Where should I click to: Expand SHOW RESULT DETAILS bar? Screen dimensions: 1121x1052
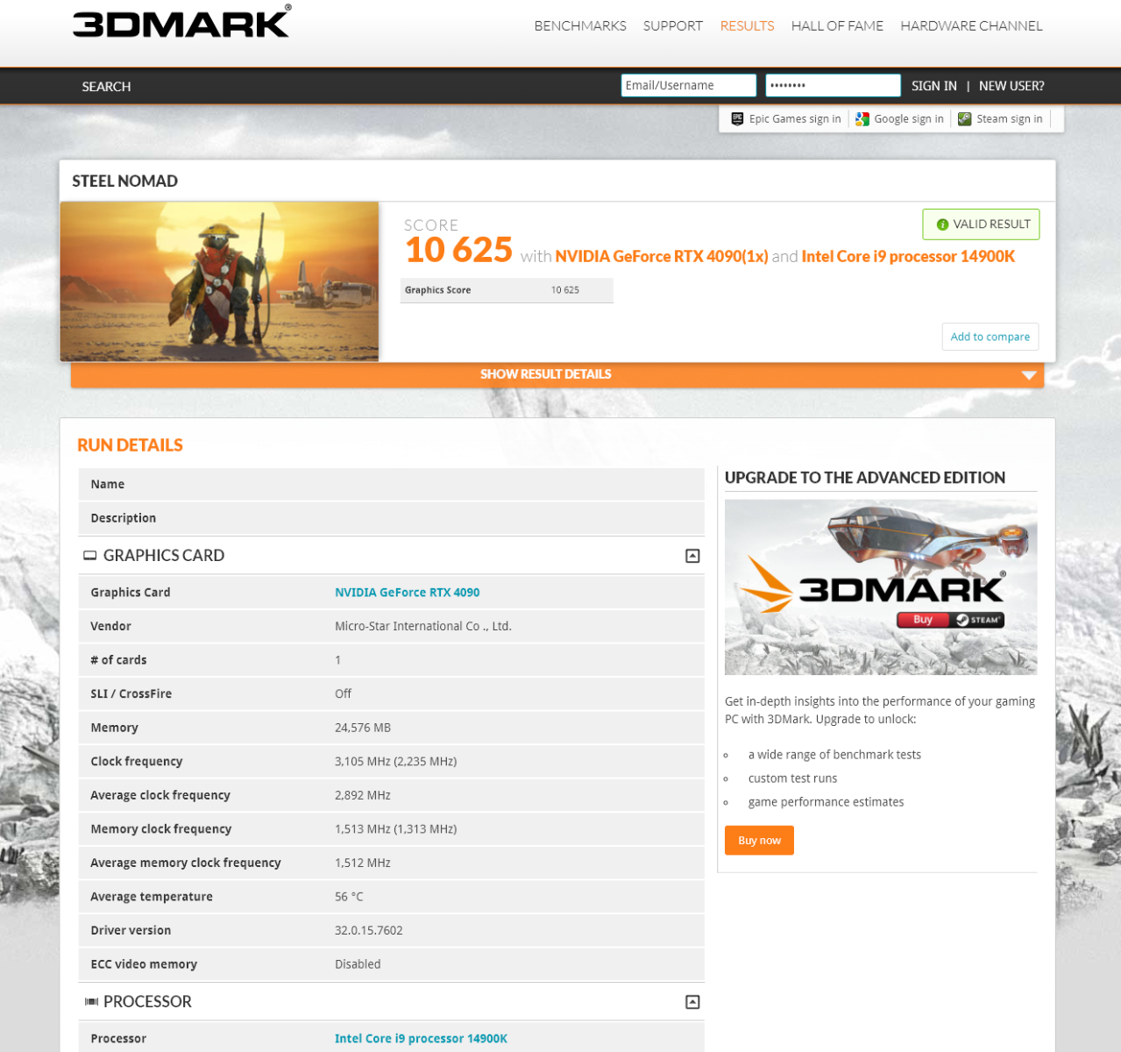[x=557, y=374]
